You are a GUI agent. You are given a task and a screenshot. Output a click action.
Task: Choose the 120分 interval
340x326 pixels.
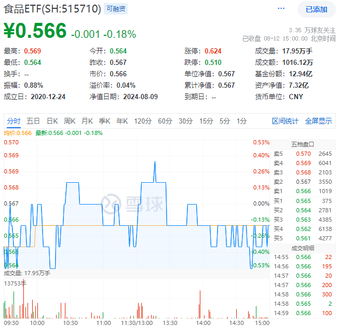(142, 121)
